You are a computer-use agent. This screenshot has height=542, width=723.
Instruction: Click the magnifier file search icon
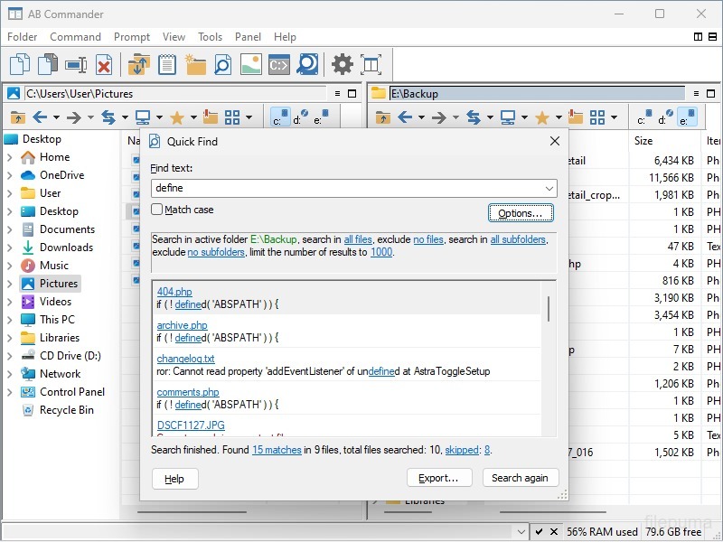(x=223, y=64)
